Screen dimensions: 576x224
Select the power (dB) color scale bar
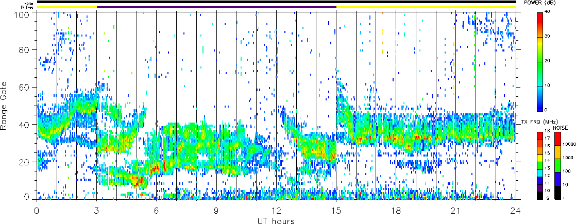(539, 62)
